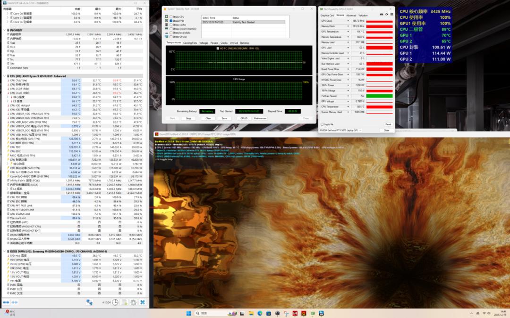
Task: Click the HWiNFO log file icon
Action: [124, 302]
